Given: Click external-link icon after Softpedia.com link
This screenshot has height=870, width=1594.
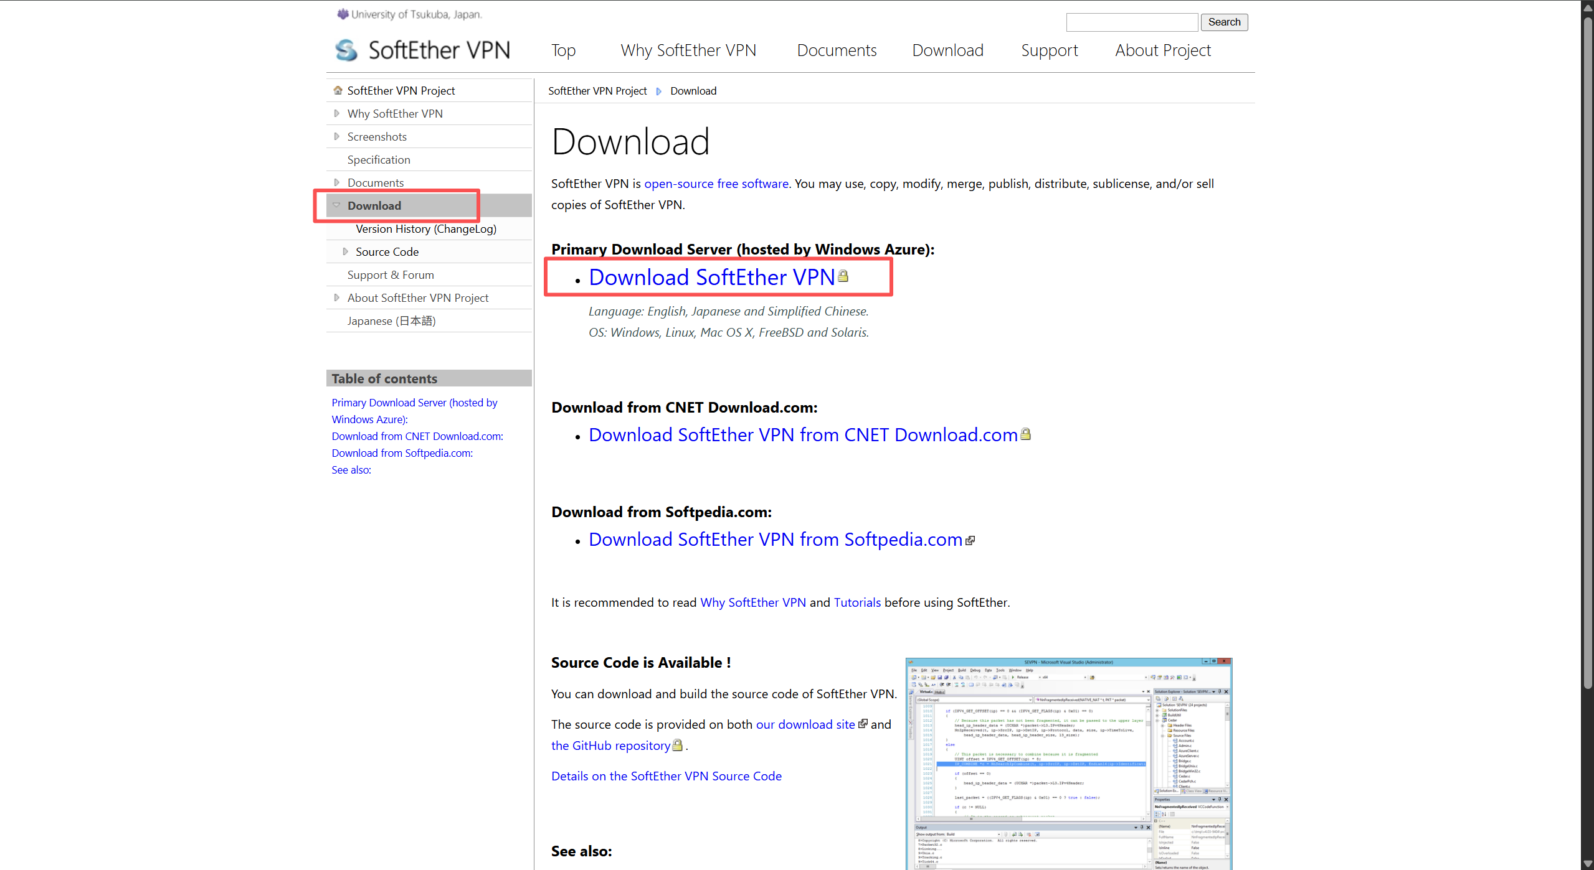Looking at the screenshot, I should click(970, 540).
